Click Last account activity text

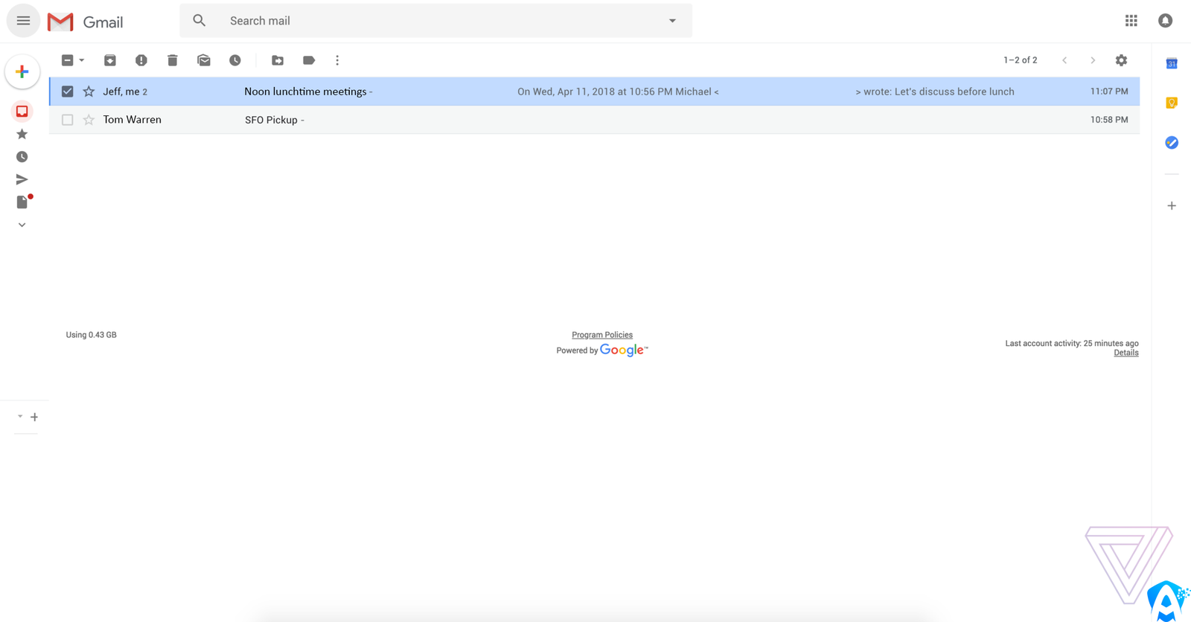(x=1072, y=344)
